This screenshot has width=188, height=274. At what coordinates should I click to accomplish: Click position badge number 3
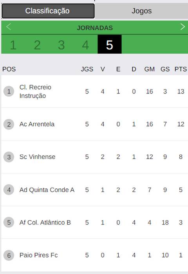point(9,157)
